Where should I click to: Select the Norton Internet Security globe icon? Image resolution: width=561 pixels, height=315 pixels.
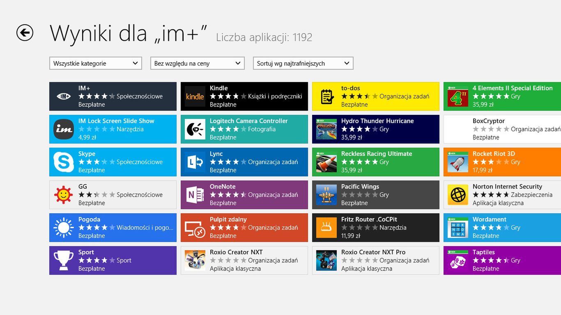458,195
